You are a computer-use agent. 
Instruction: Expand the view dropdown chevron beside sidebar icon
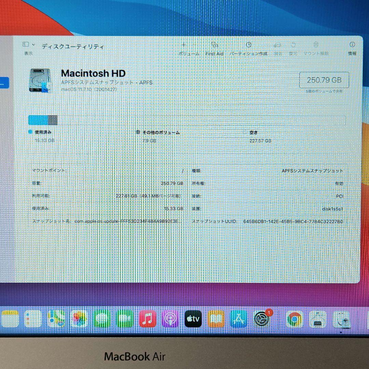[x=33, y=44]
